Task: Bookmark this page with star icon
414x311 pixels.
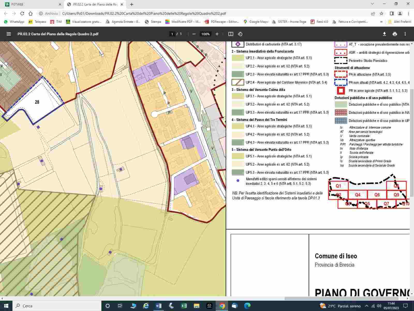Action: (x=381, y=13)
